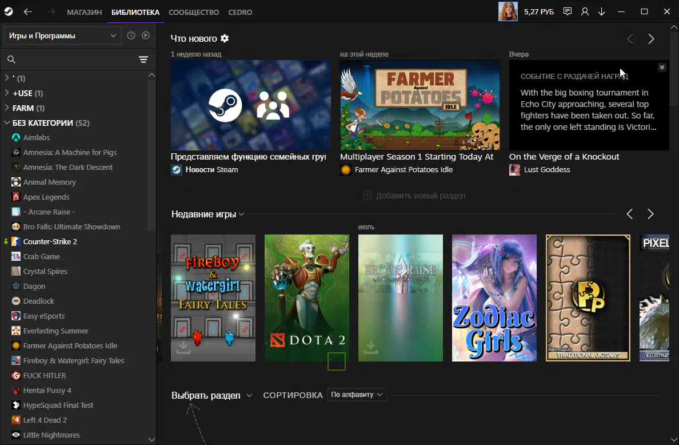
Task: Open the Arcane Raise game cover
Action: (401, 298)
